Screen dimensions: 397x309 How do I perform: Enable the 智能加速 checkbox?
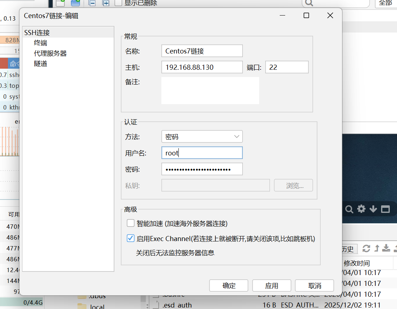point(131,223)
